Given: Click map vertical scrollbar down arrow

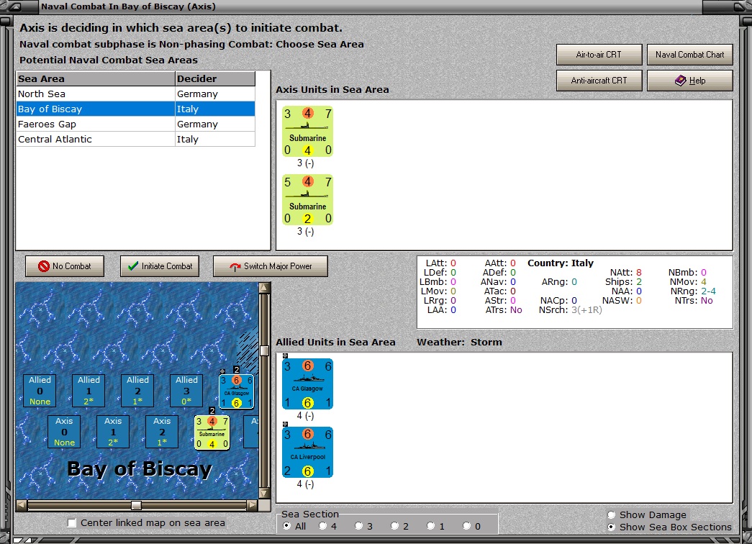Looking at the screenshot, I should 264,493.
